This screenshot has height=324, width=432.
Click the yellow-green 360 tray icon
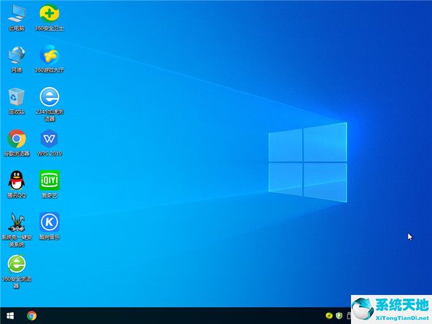[x=329, y=315]
